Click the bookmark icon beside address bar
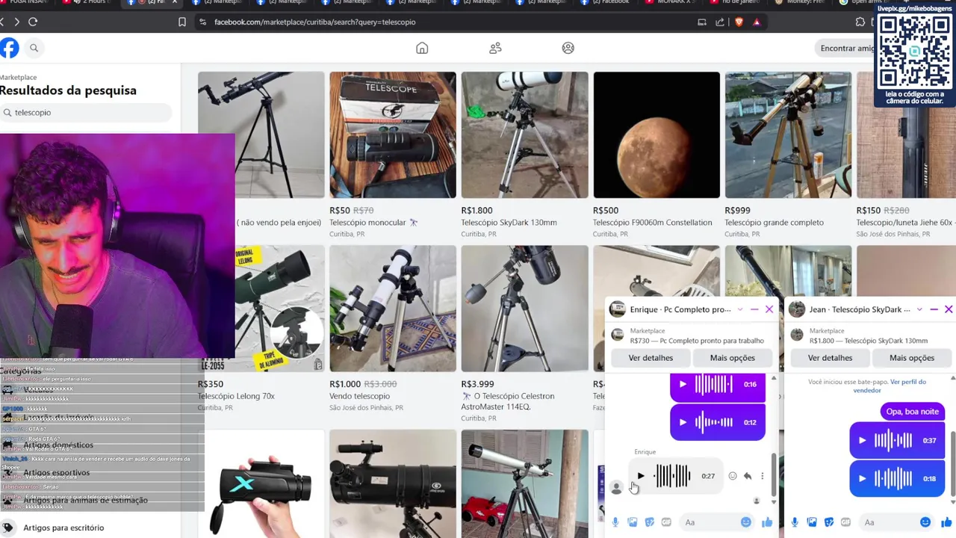Viewport: 956px width, 538px height. coord(181,22)
